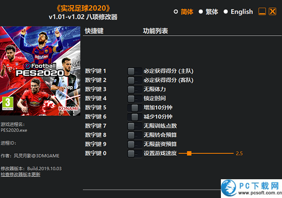Click the game speed slider handle
The image size is (282, 198).
pyautogui.click(x=189, y=153)
